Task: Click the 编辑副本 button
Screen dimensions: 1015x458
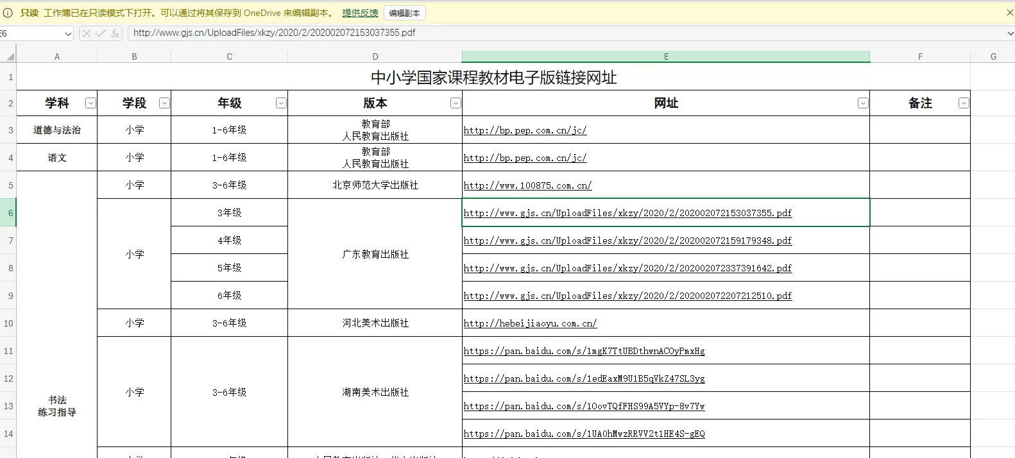Action: (404, 13)
